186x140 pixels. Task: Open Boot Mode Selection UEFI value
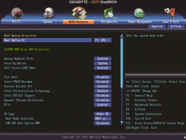[103, 119]
